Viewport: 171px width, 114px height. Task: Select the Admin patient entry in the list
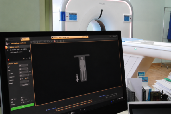[x=18, y=47]
